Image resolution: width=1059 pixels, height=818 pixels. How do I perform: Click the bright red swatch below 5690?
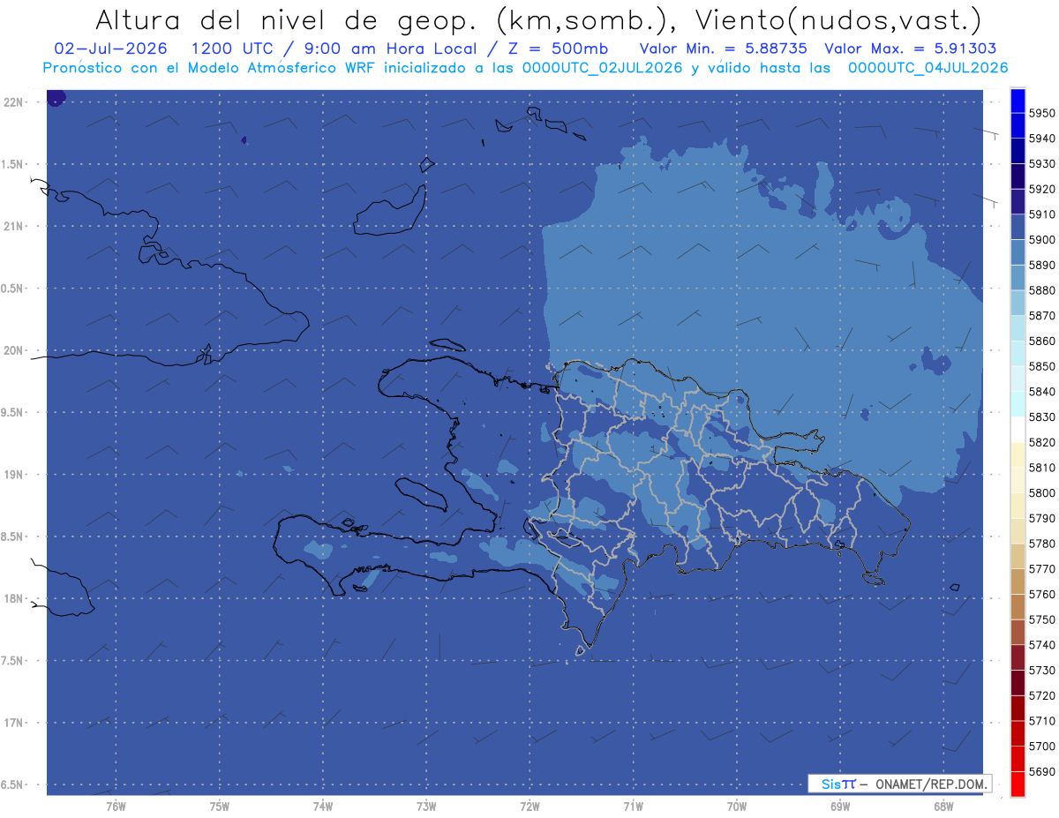click(1017, 784)
